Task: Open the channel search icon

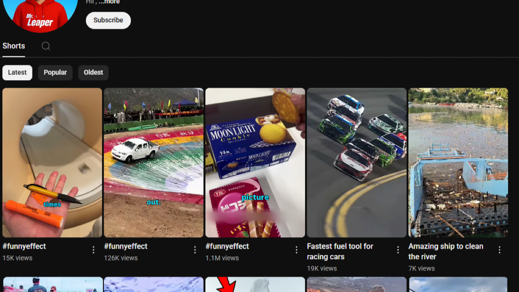Action: 46,46
